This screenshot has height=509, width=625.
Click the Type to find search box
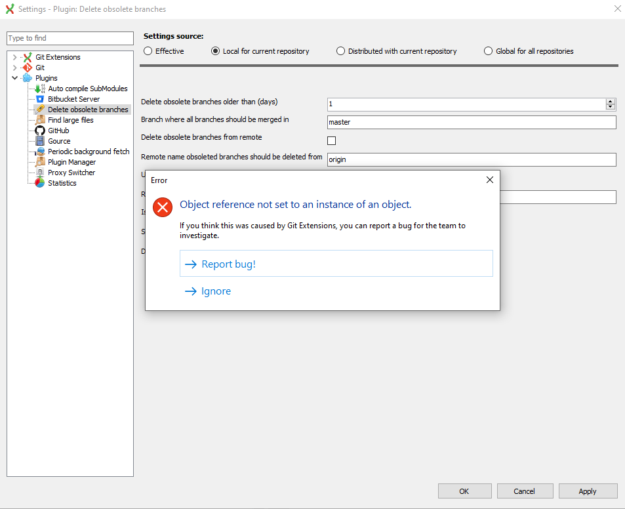click(x=70, y=39)
